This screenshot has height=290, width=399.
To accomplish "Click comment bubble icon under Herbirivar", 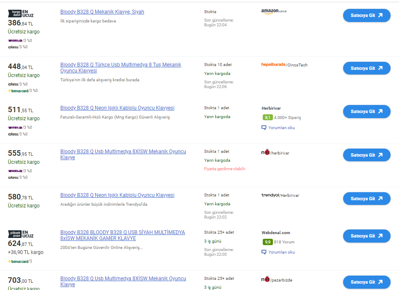I will [264, 127].
